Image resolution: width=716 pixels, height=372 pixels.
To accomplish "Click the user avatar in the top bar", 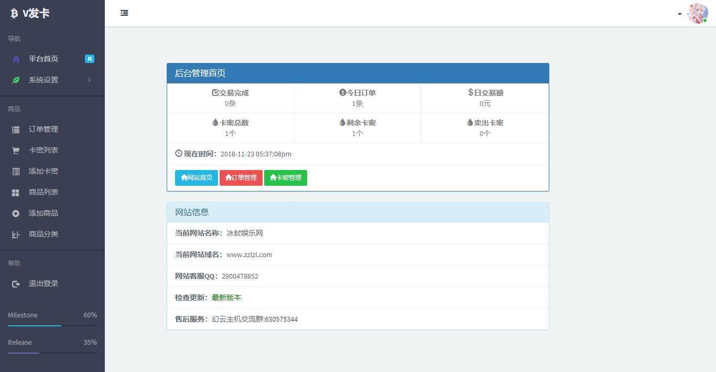I will pyautogui.click(x=697, y=14).
